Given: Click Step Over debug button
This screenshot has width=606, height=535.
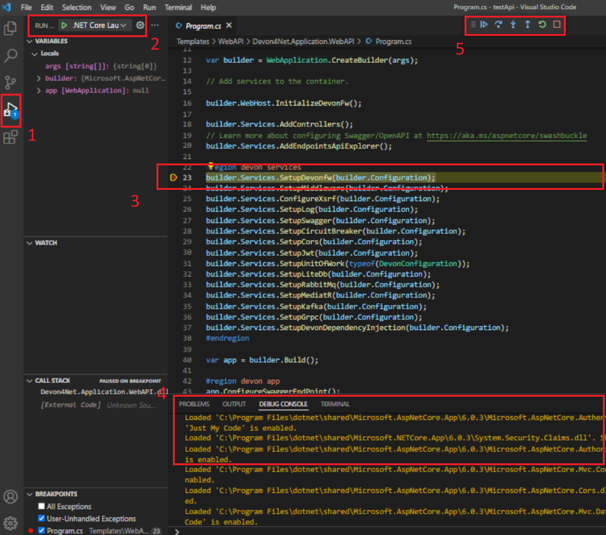Looking at the screenshot, I should pyautogui.click(x=499, y=25).
